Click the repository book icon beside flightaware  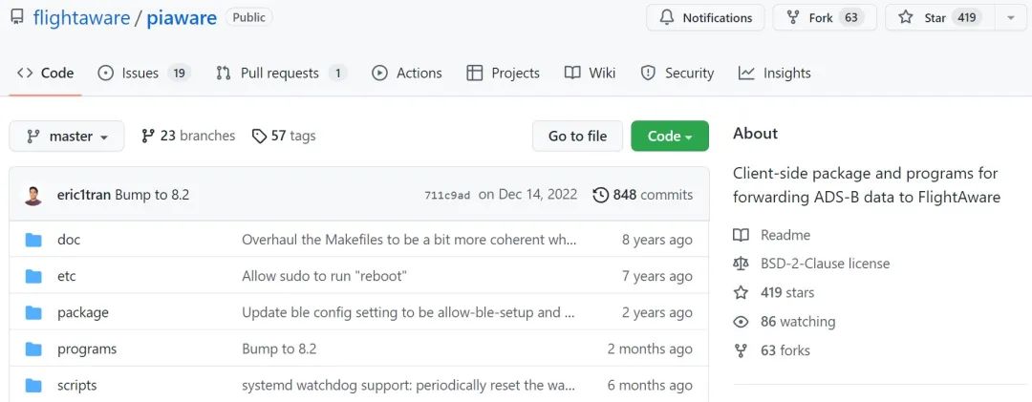pos(16,17)
